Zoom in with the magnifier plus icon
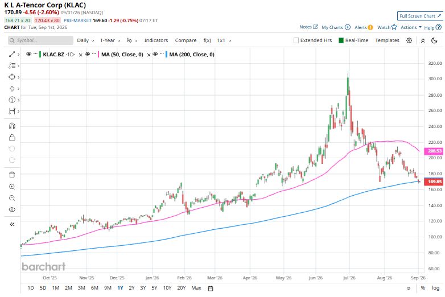 12,187
